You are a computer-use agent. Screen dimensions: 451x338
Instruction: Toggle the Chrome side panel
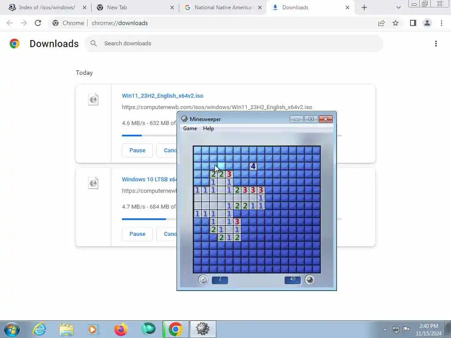click(413, 23)
